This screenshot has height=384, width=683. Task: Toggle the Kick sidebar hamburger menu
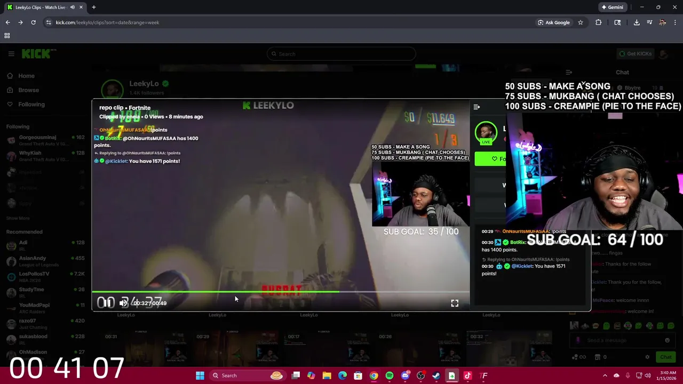click(x=11, y=54)
